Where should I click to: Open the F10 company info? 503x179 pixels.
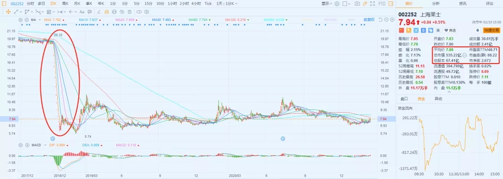tap(382, 4)
